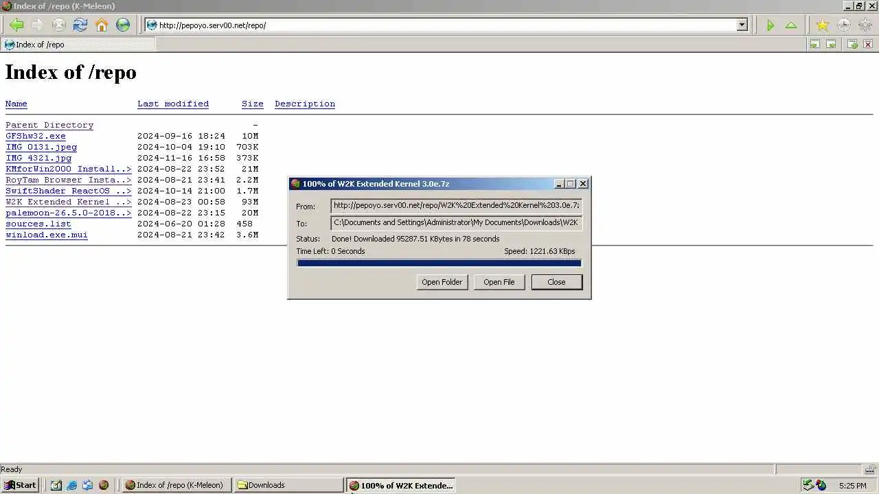Switch to W2K download window in taskbar

(x=400, y=485)
